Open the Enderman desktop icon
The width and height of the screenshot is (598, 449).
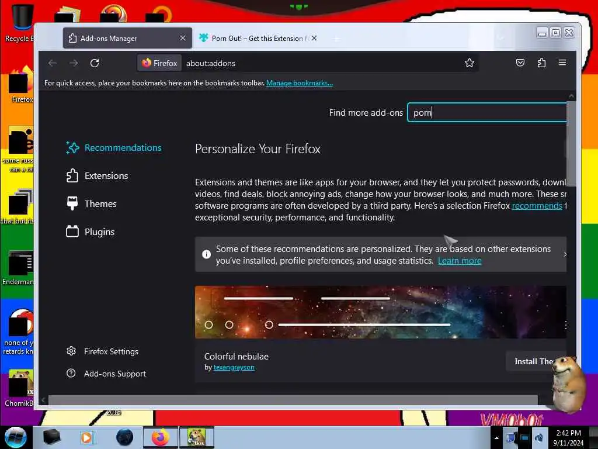18,267
